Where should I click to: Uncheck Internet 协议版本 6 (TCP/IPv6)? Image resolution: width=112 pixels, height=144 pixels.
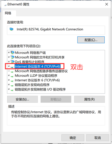(9, 80)
